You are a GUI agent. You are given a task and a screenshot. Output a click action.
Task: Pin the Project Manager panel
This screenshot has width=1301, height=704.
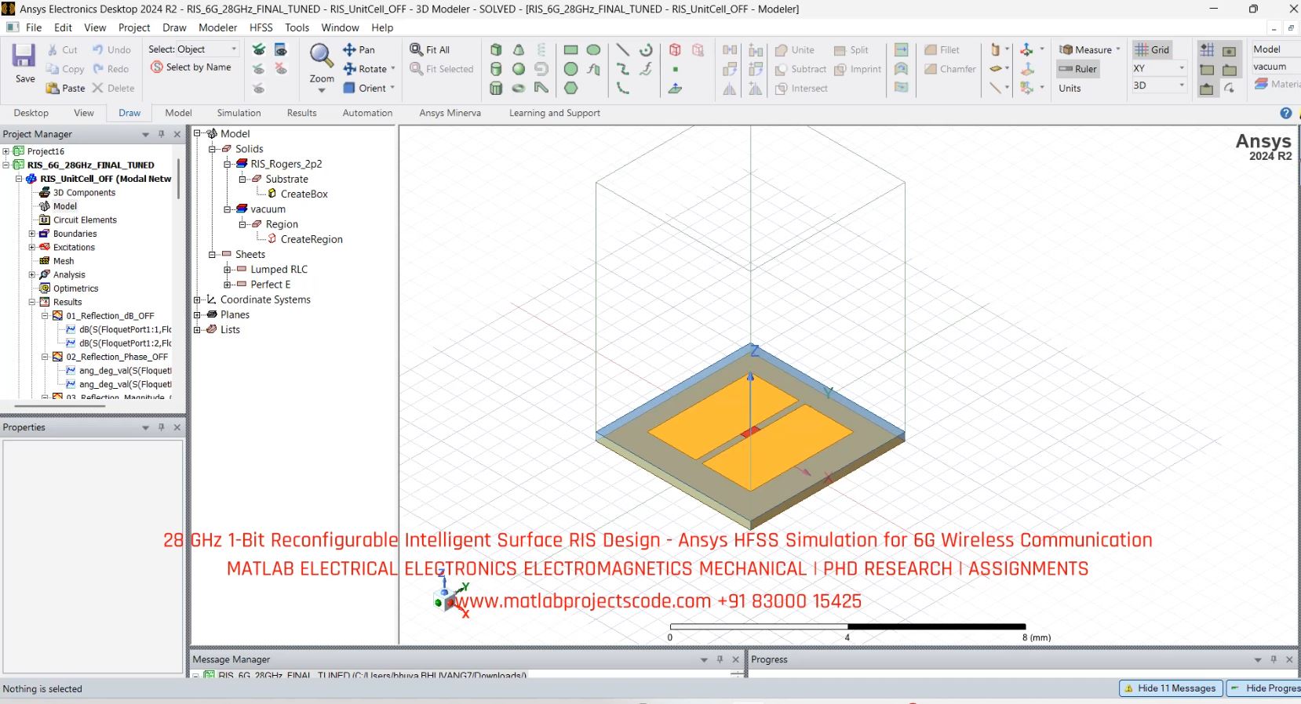tap(162, 134)
